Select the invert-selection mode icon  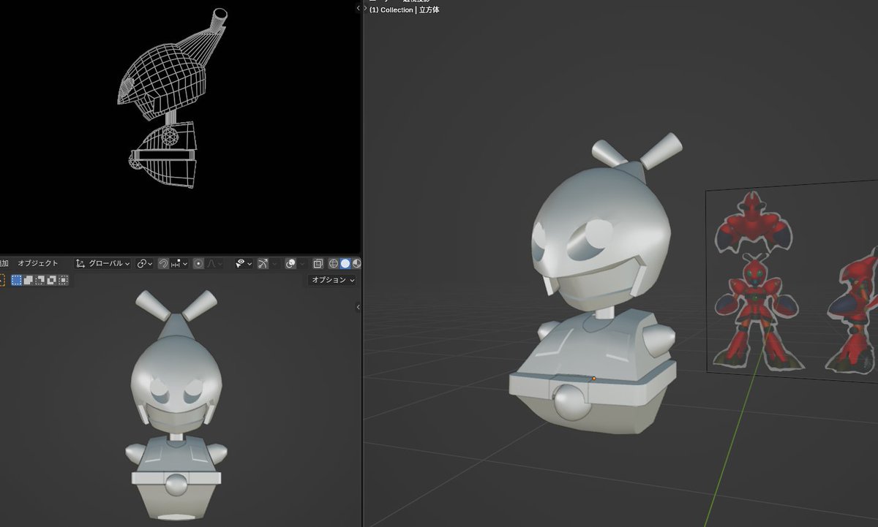pos(51,280)
